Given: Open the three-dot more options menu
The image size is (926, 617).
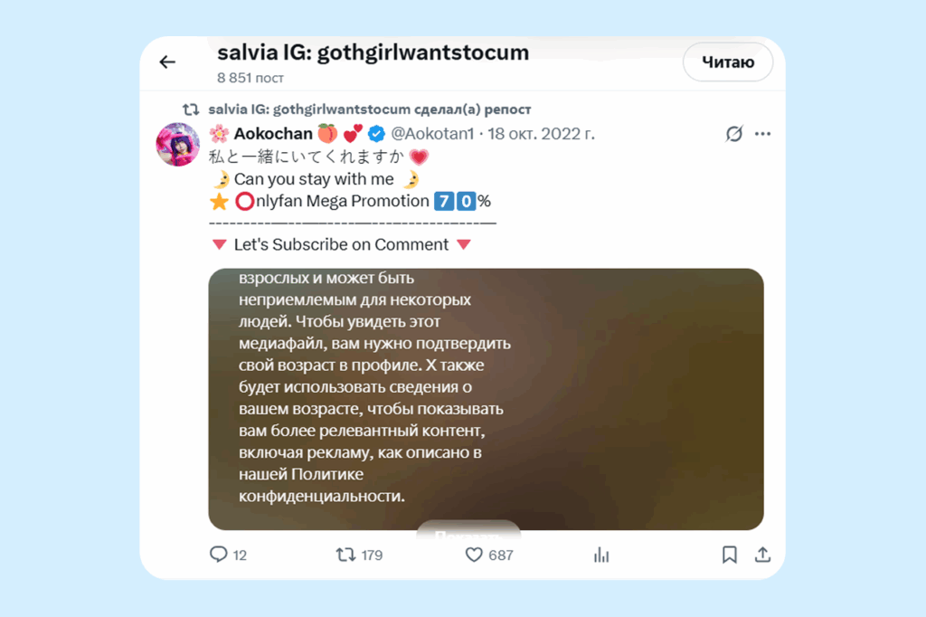Looking at the screenshot, I should [762, 134].
